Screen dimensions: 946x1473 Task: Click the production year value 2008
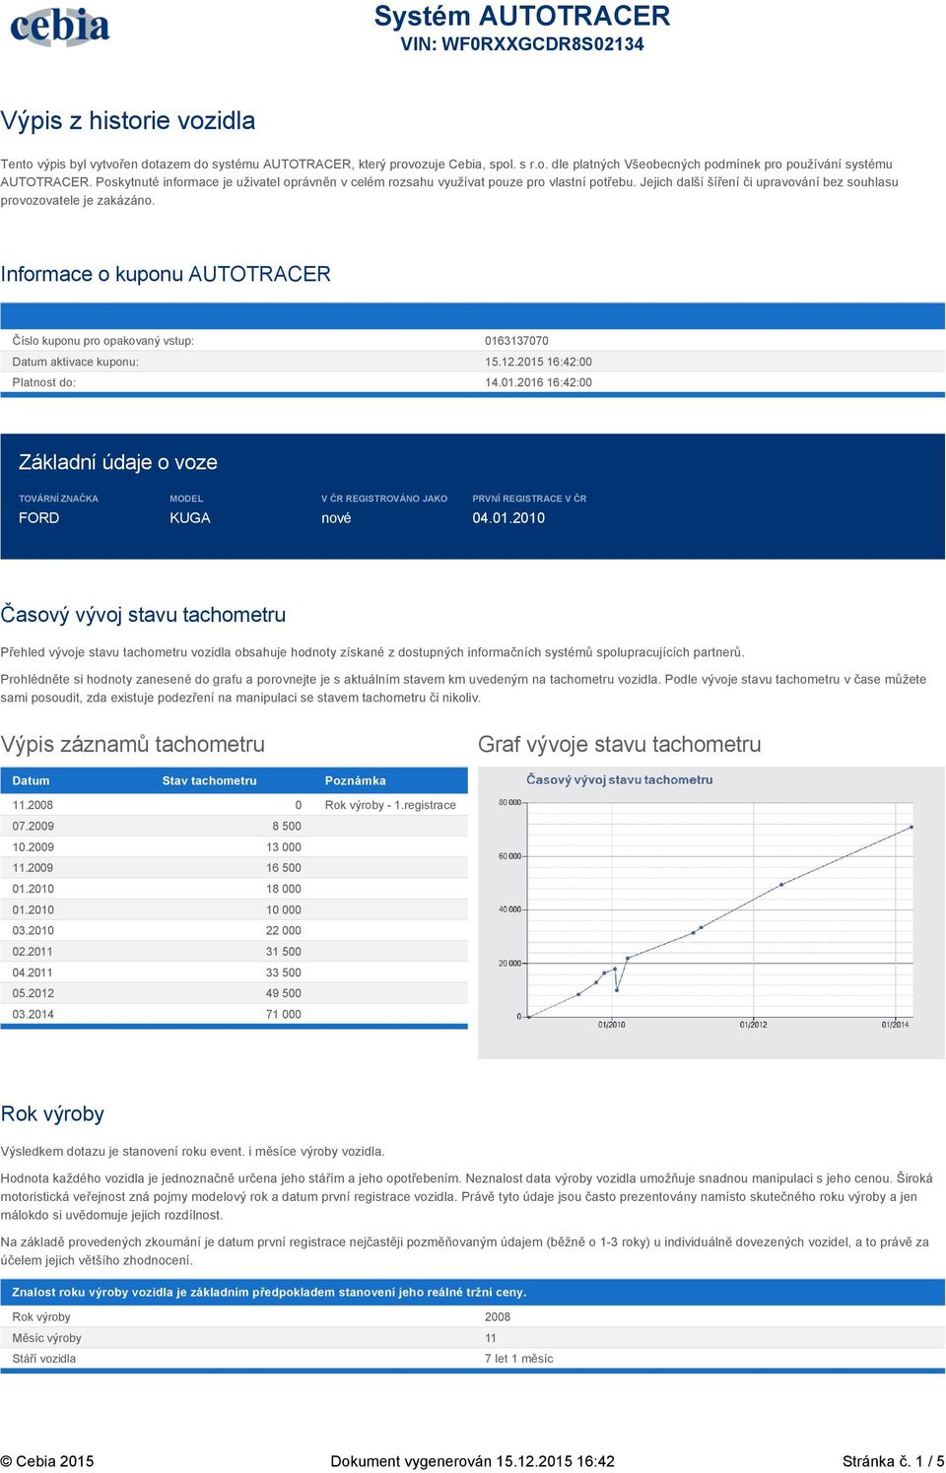(498, 1317)
